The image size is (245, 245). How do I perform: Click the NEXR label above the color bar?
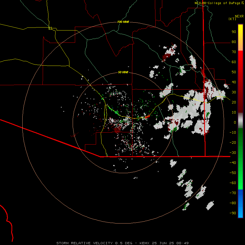tap(239, 16)
